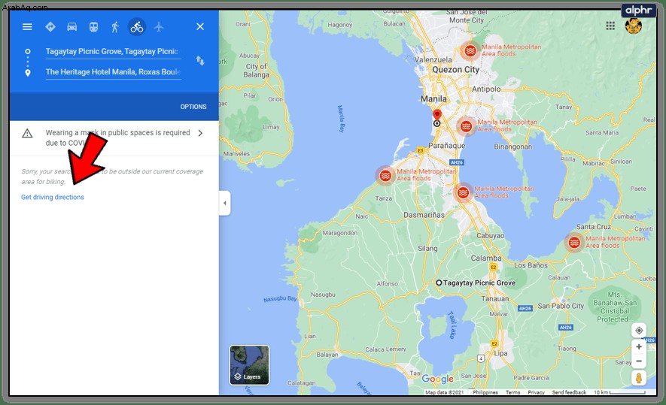Click flood alert icon above Cabuyao
Viewport: 666px width, 405px height.
tap(463, 193)
